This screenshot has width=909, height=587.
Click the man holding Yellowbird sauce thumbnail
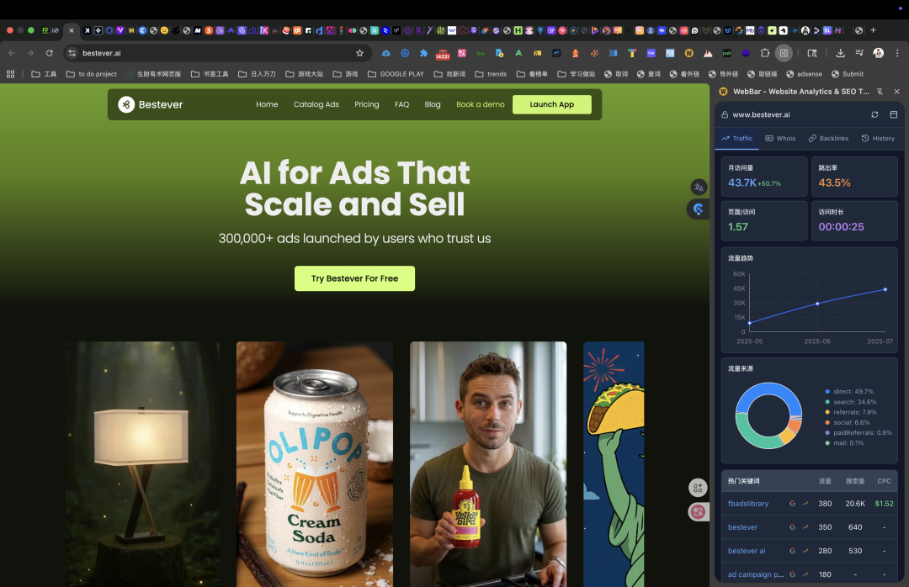tap(488, 463)
